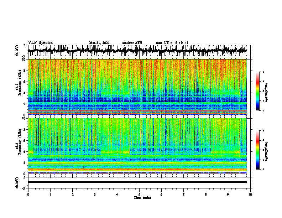
Task: Click the "5" volt tick on ch.1(V) axis
Action: 25,45
